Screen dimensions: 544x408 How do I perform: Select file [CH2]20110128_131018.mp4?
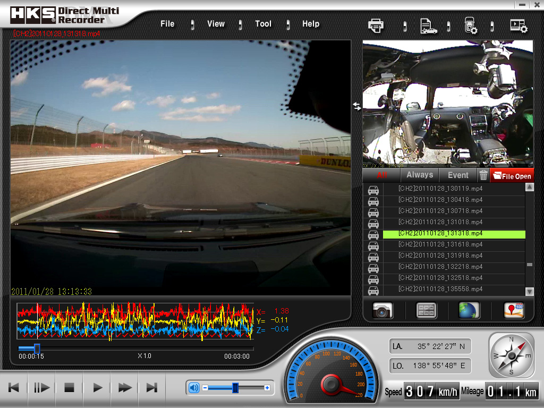tap(454, 222)
